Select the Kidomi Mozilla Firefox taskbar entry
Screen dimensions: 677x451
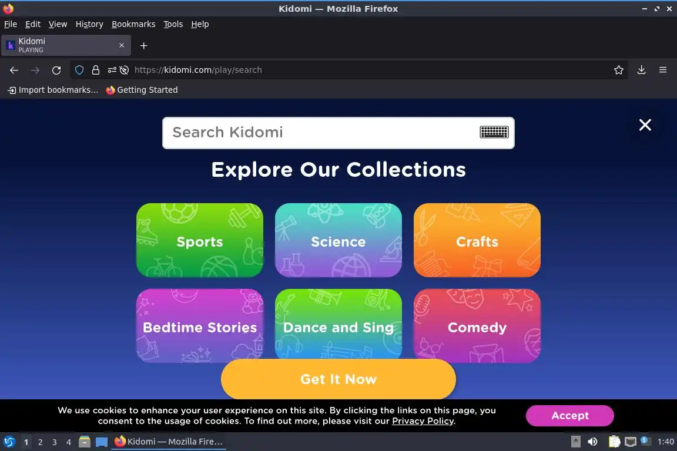coord(169,442)
